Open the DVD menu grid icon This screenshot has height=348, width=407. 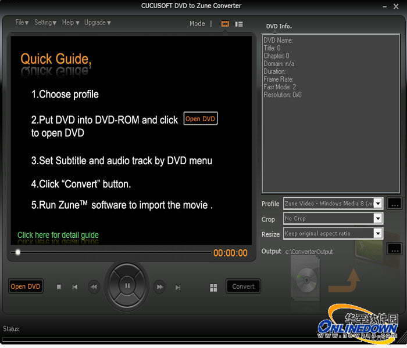point(213,288)
